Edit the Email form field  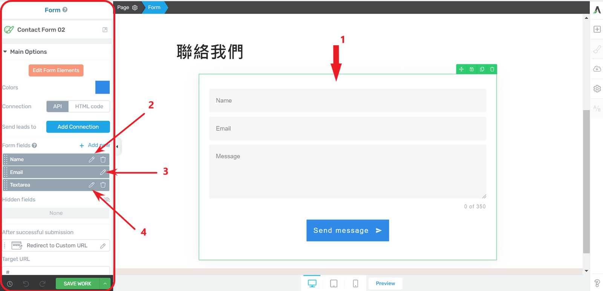(103, 172)
